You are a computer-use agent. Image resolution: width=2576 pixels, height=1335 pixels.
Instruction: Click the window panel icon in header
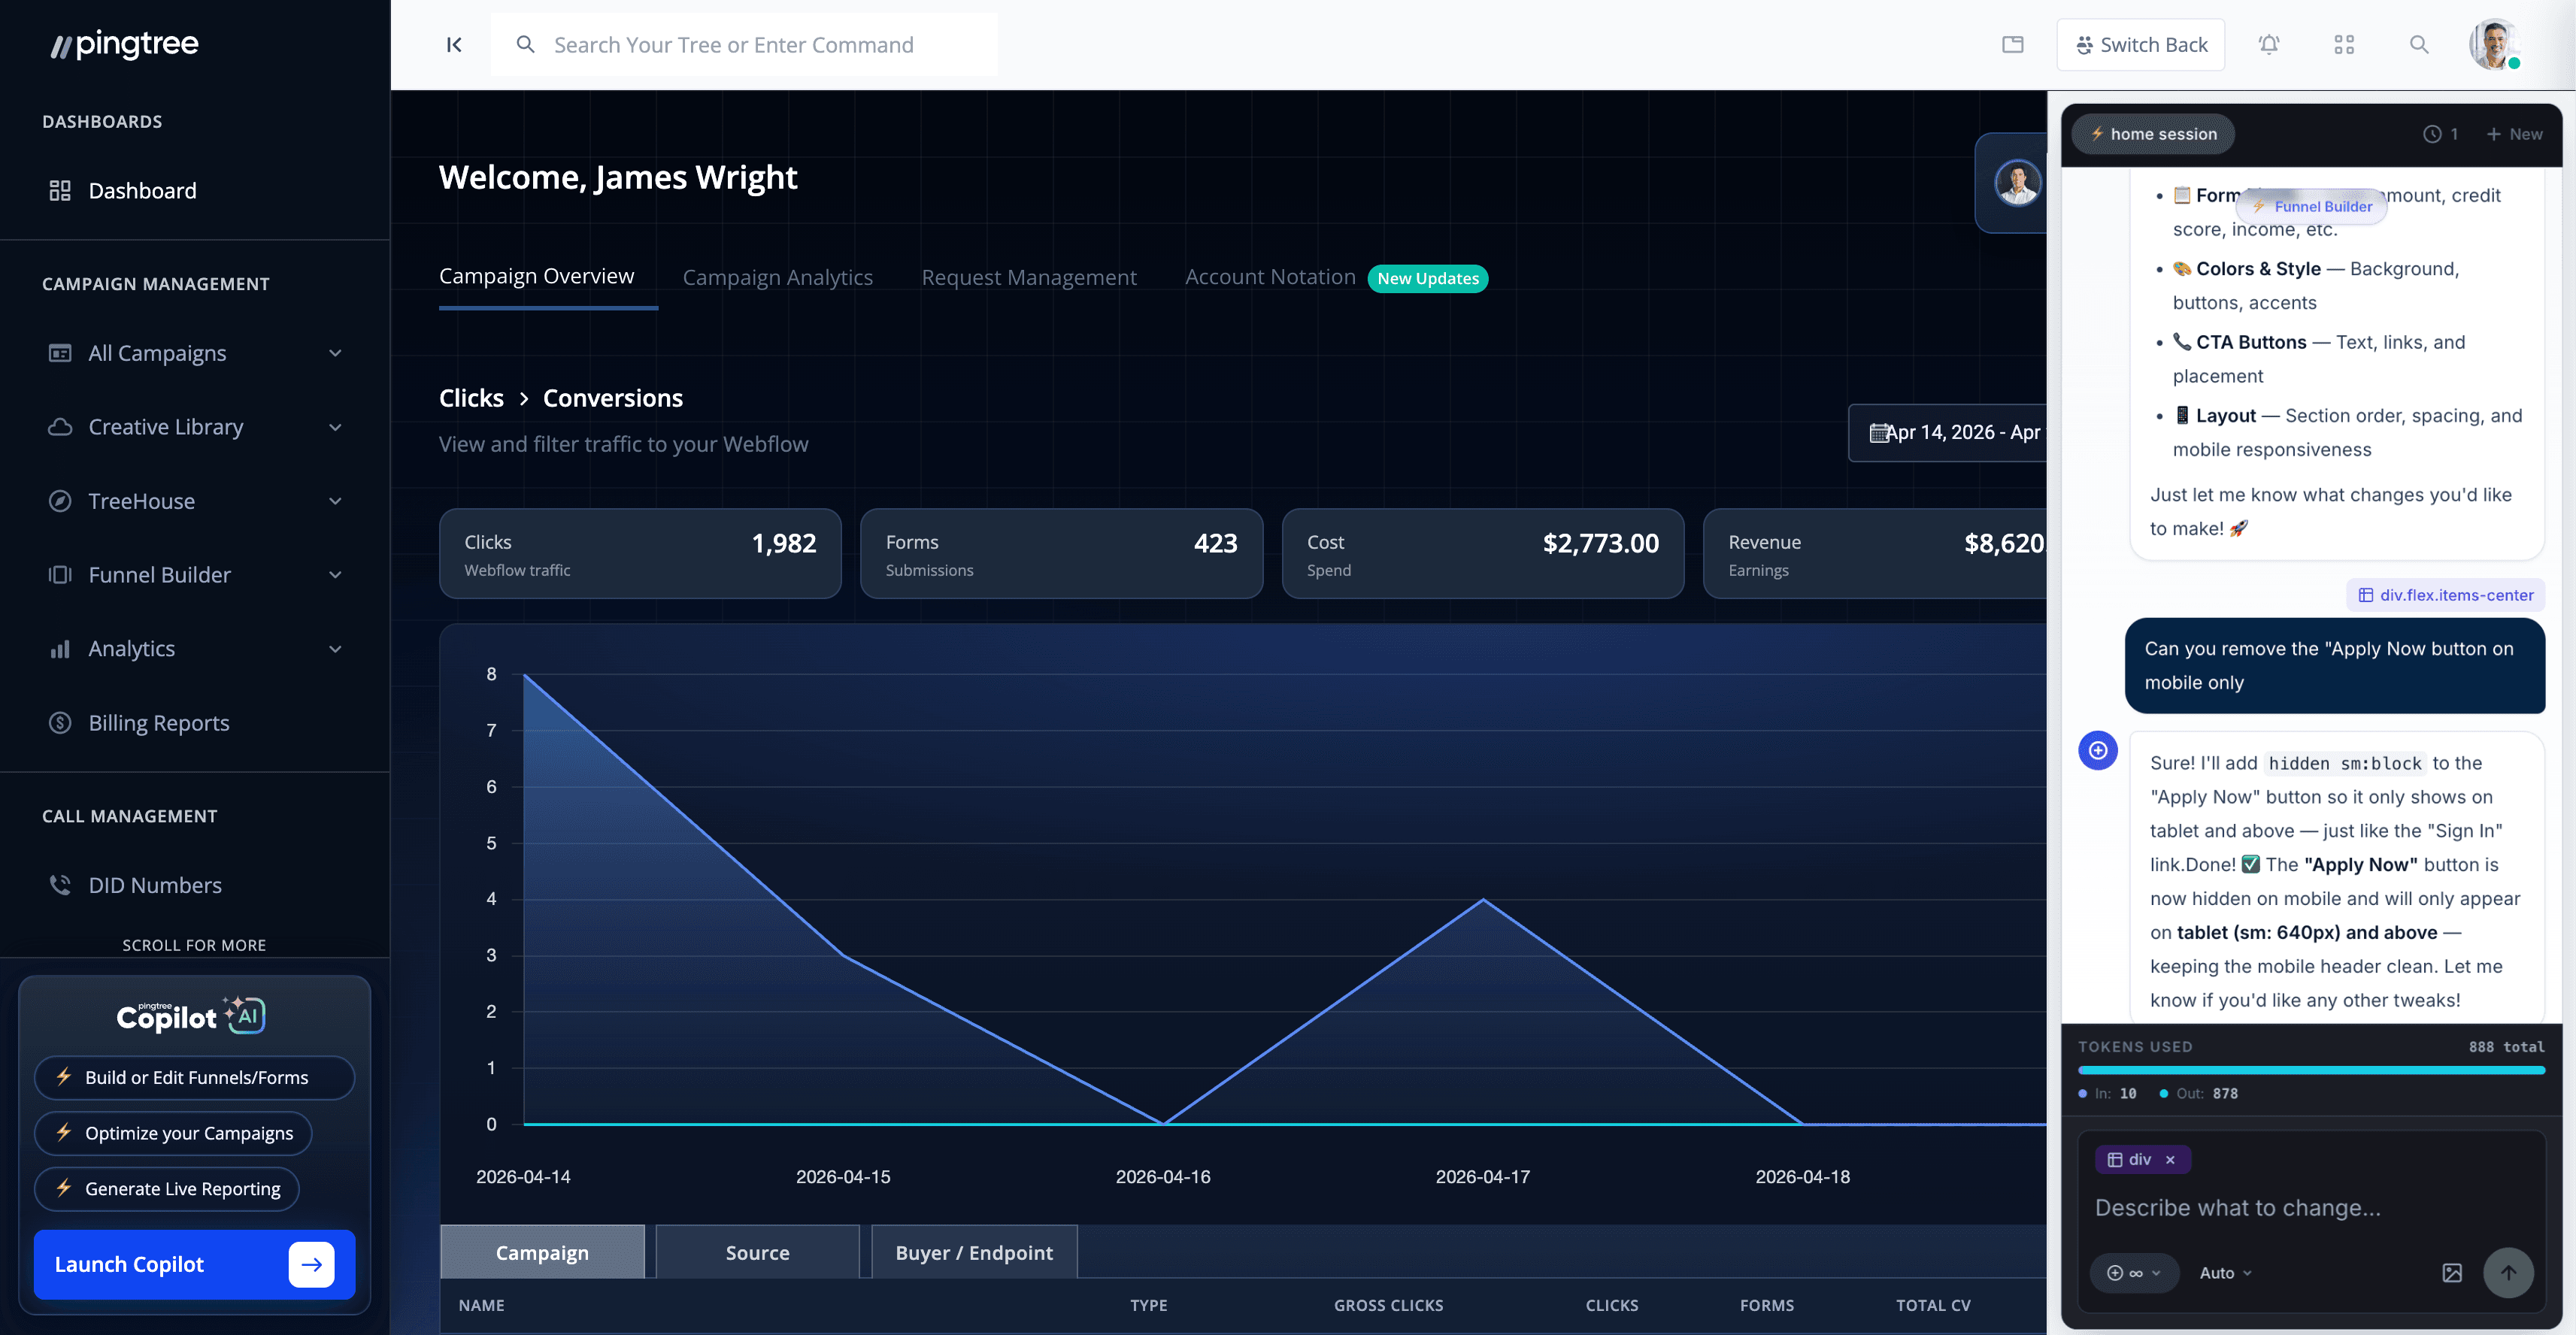2013,45
